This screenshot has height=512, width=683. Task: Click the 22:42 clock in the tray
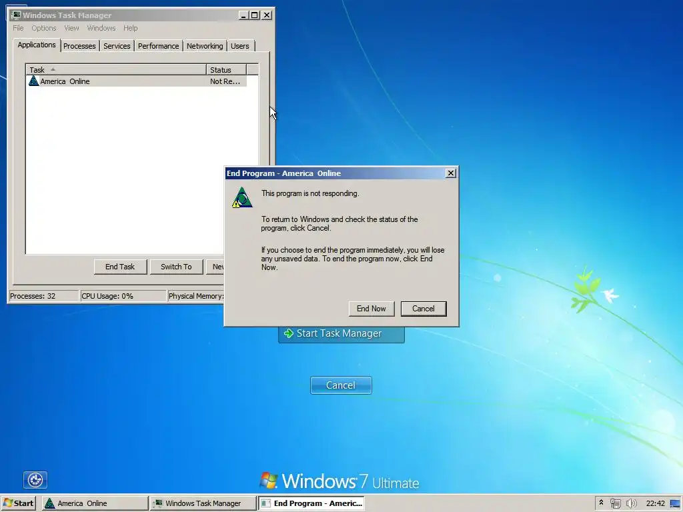click(x=655, y=503)
